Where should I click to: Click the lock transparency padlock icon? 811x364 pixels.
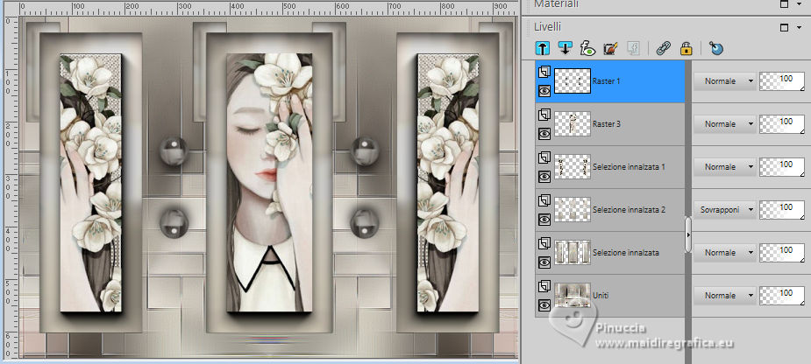(686, 48)
